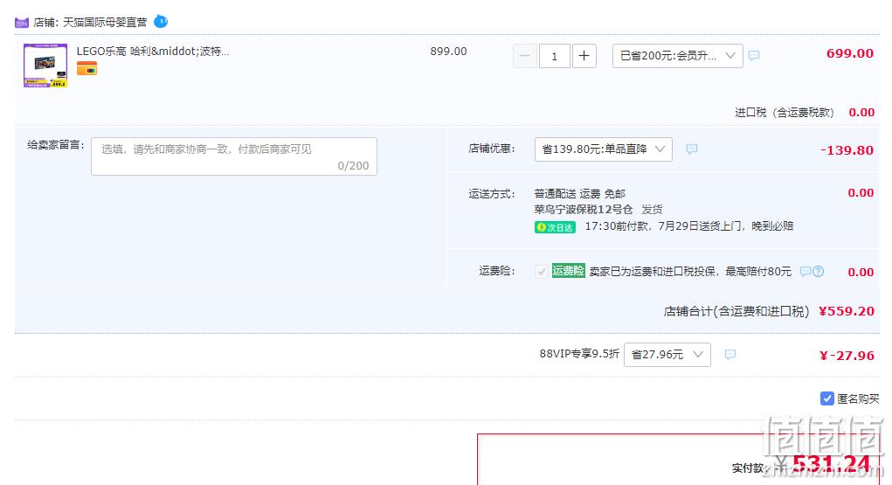This screenshot has height=485, width=892.
Task: Click comment icon next to 已省200元 dropdown
Action: [754, 56]
